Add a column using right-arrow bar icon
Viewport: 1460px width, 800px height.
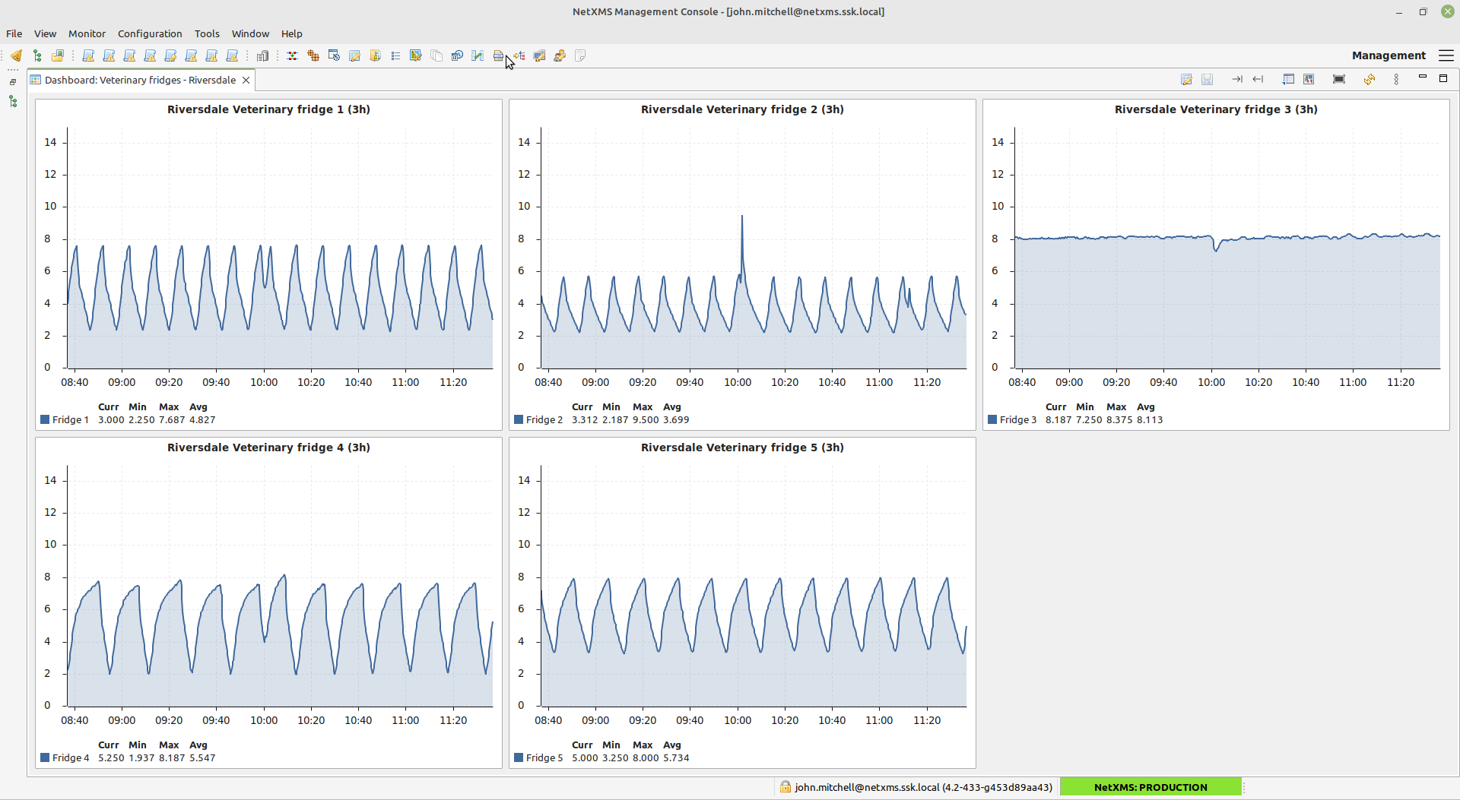tap(1237, 79)
